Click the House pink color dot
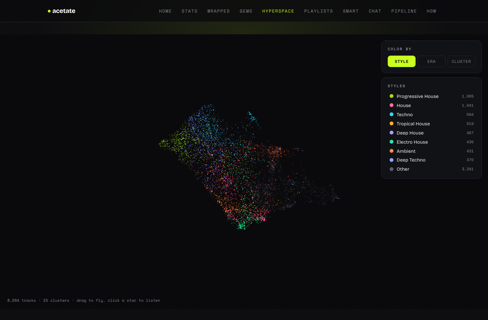 (x=392, y=105)
